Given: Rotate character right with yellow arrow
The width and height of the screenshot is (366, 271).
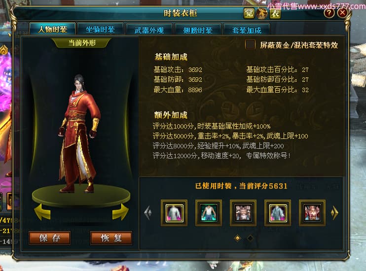Looking at the screenshot, I should tap(120, 212).
